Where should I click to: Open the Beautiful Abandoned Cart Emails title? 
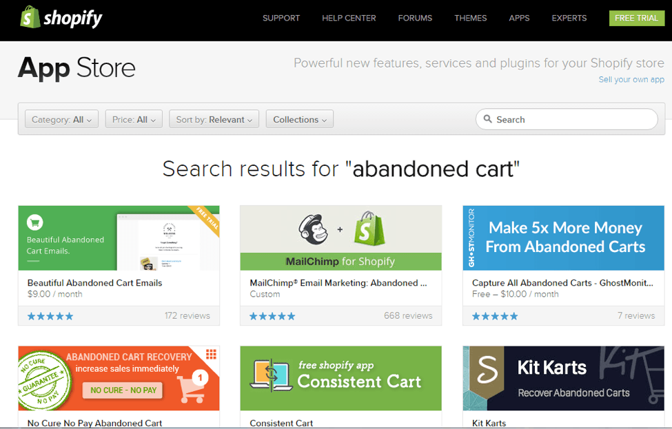[x=95, y=282]
